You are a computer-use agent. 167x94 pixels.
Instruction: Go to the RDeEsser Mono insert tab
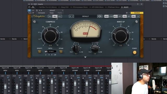pos(112,7)
